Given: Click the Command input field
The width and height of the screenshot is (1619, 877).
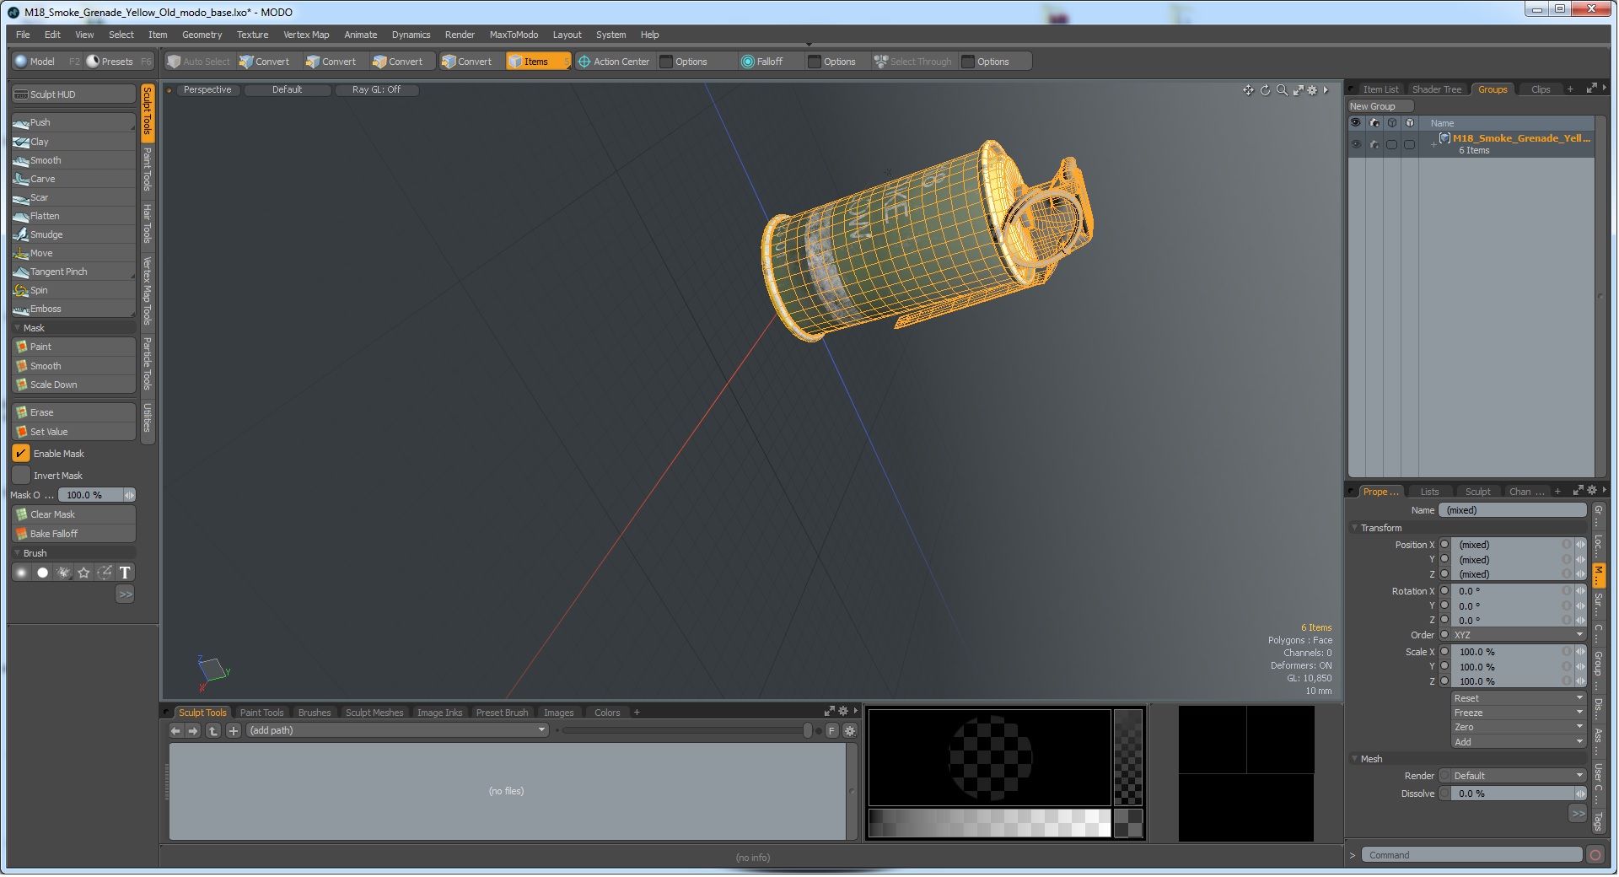Looking at the screenshot, I should tap(1471, 855).
